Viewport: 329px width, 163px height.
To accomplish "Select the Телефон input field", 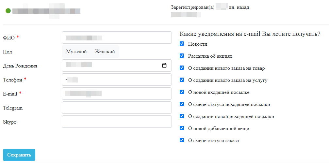I will tap(116, 80).
